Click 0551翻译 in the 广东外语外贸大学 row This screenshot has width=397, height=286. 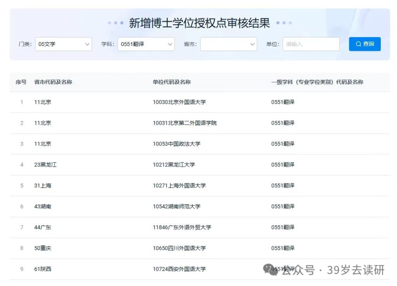coord(283,227)
